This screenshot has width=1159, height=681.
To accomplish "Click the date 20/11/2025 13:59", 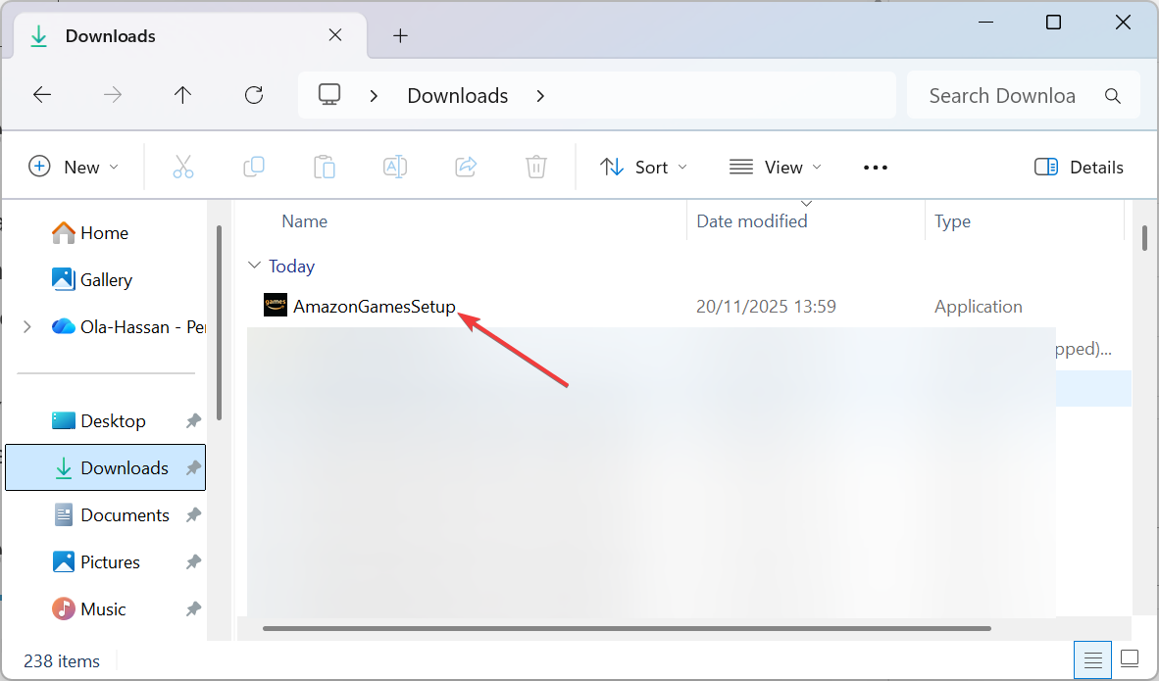I will (x=766, y=306).
